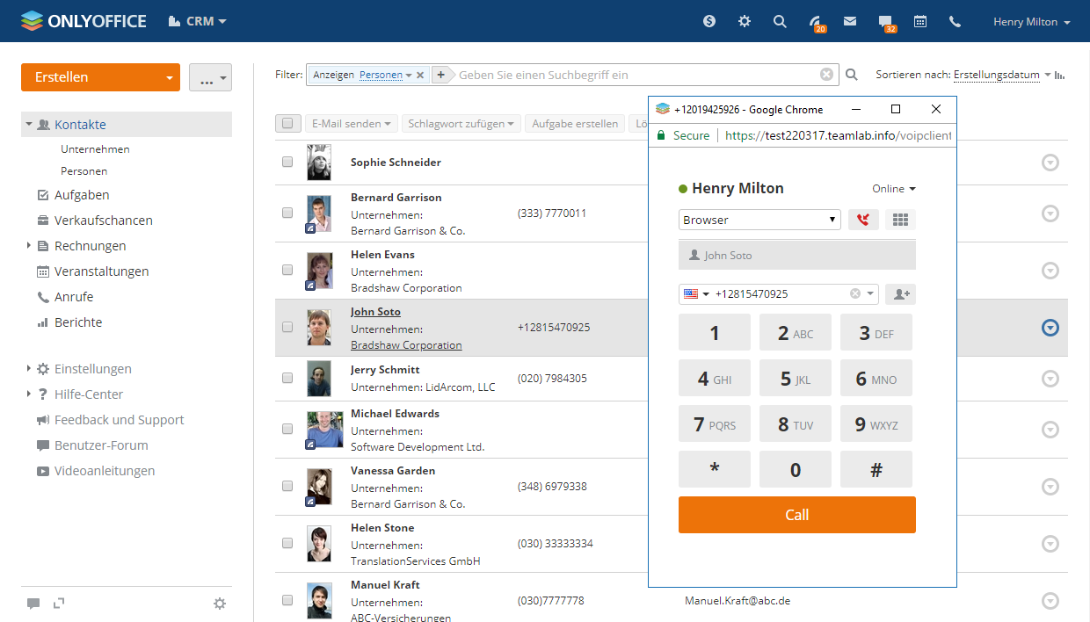Tick the checkbox for Jerry Schmitt

coord(287,378)
